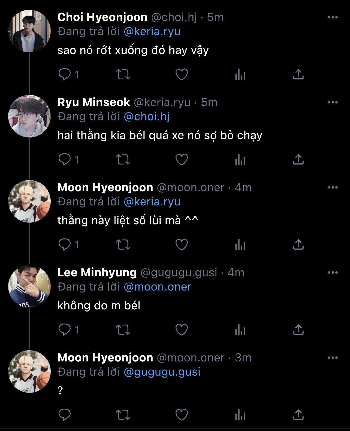Viewport: 350px width, 431px height.
Task: View analytics for Ryu Minseok's reply
Action: click(240, 159)
